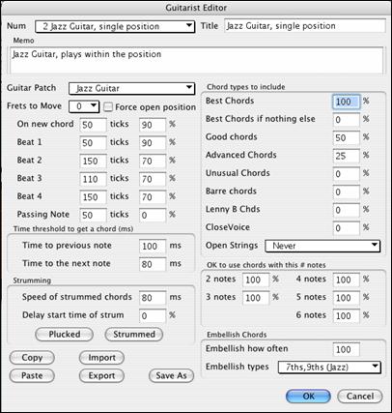Confirm with the OK button
The width and height of the screenshot is (392, 413).
pos(308,397)
